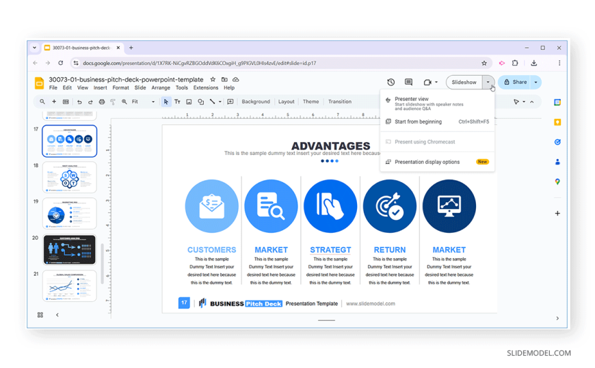This screenshot has width=595, height=368.
Task: Open the browser tab search dropdown
Action: pos(34,48)
